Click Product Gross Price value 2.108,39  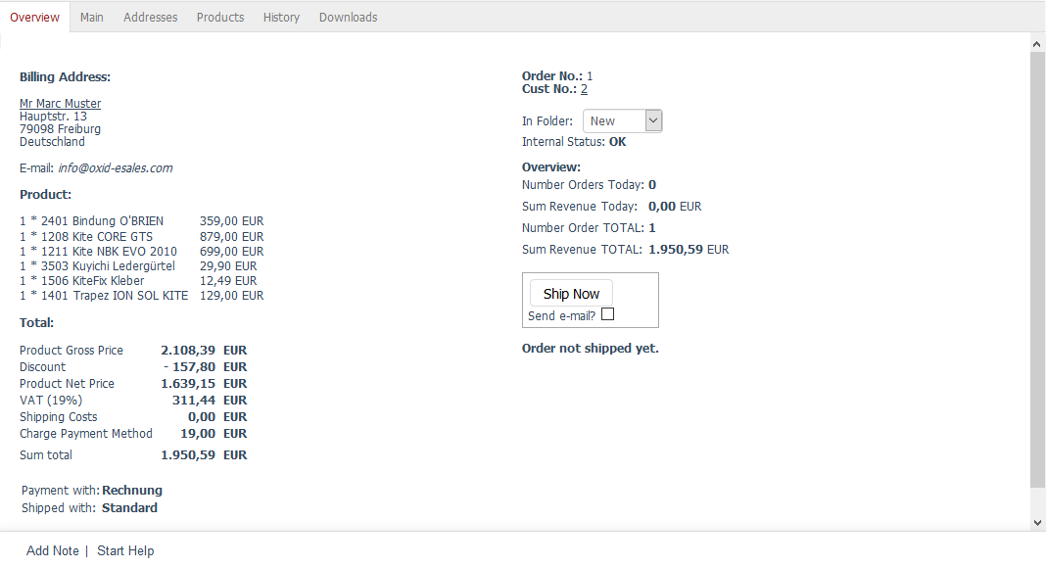[188, 351]
